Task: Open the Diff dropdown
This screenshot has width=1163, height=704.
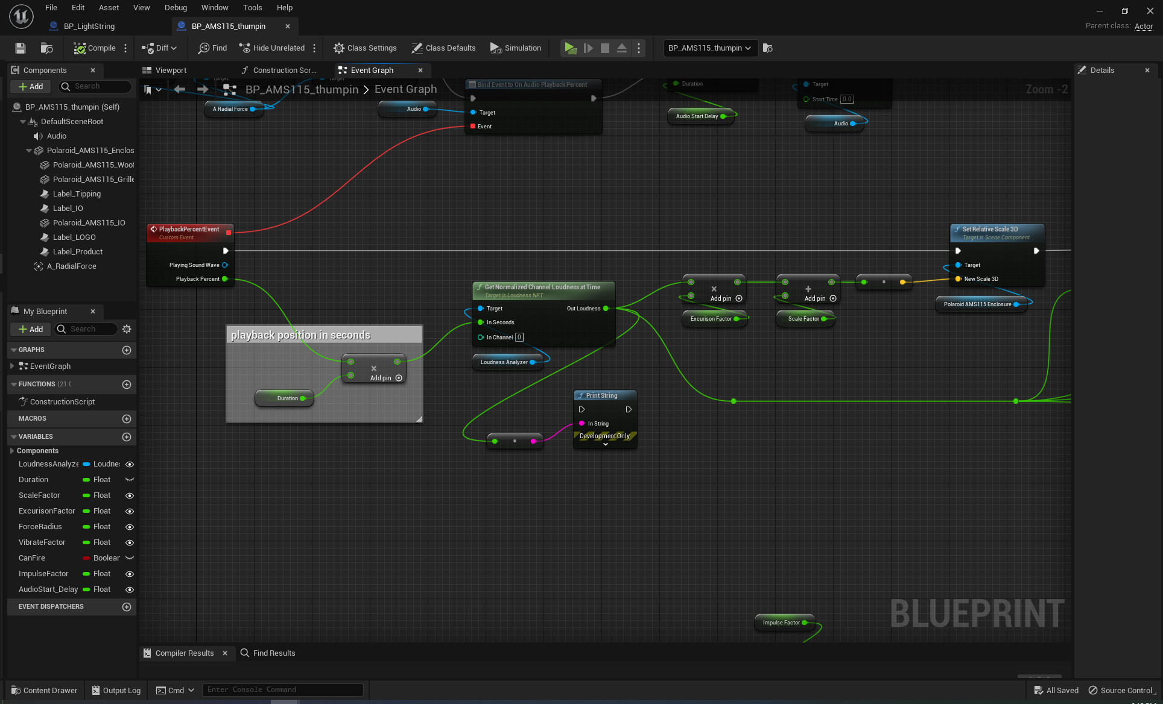Action: (159, 48)
